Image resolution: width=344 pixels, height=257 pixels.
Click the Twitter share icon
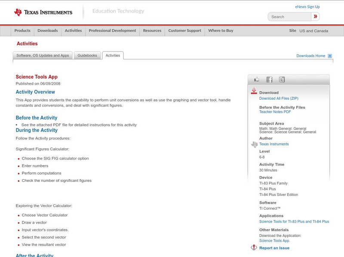[282, 79]
